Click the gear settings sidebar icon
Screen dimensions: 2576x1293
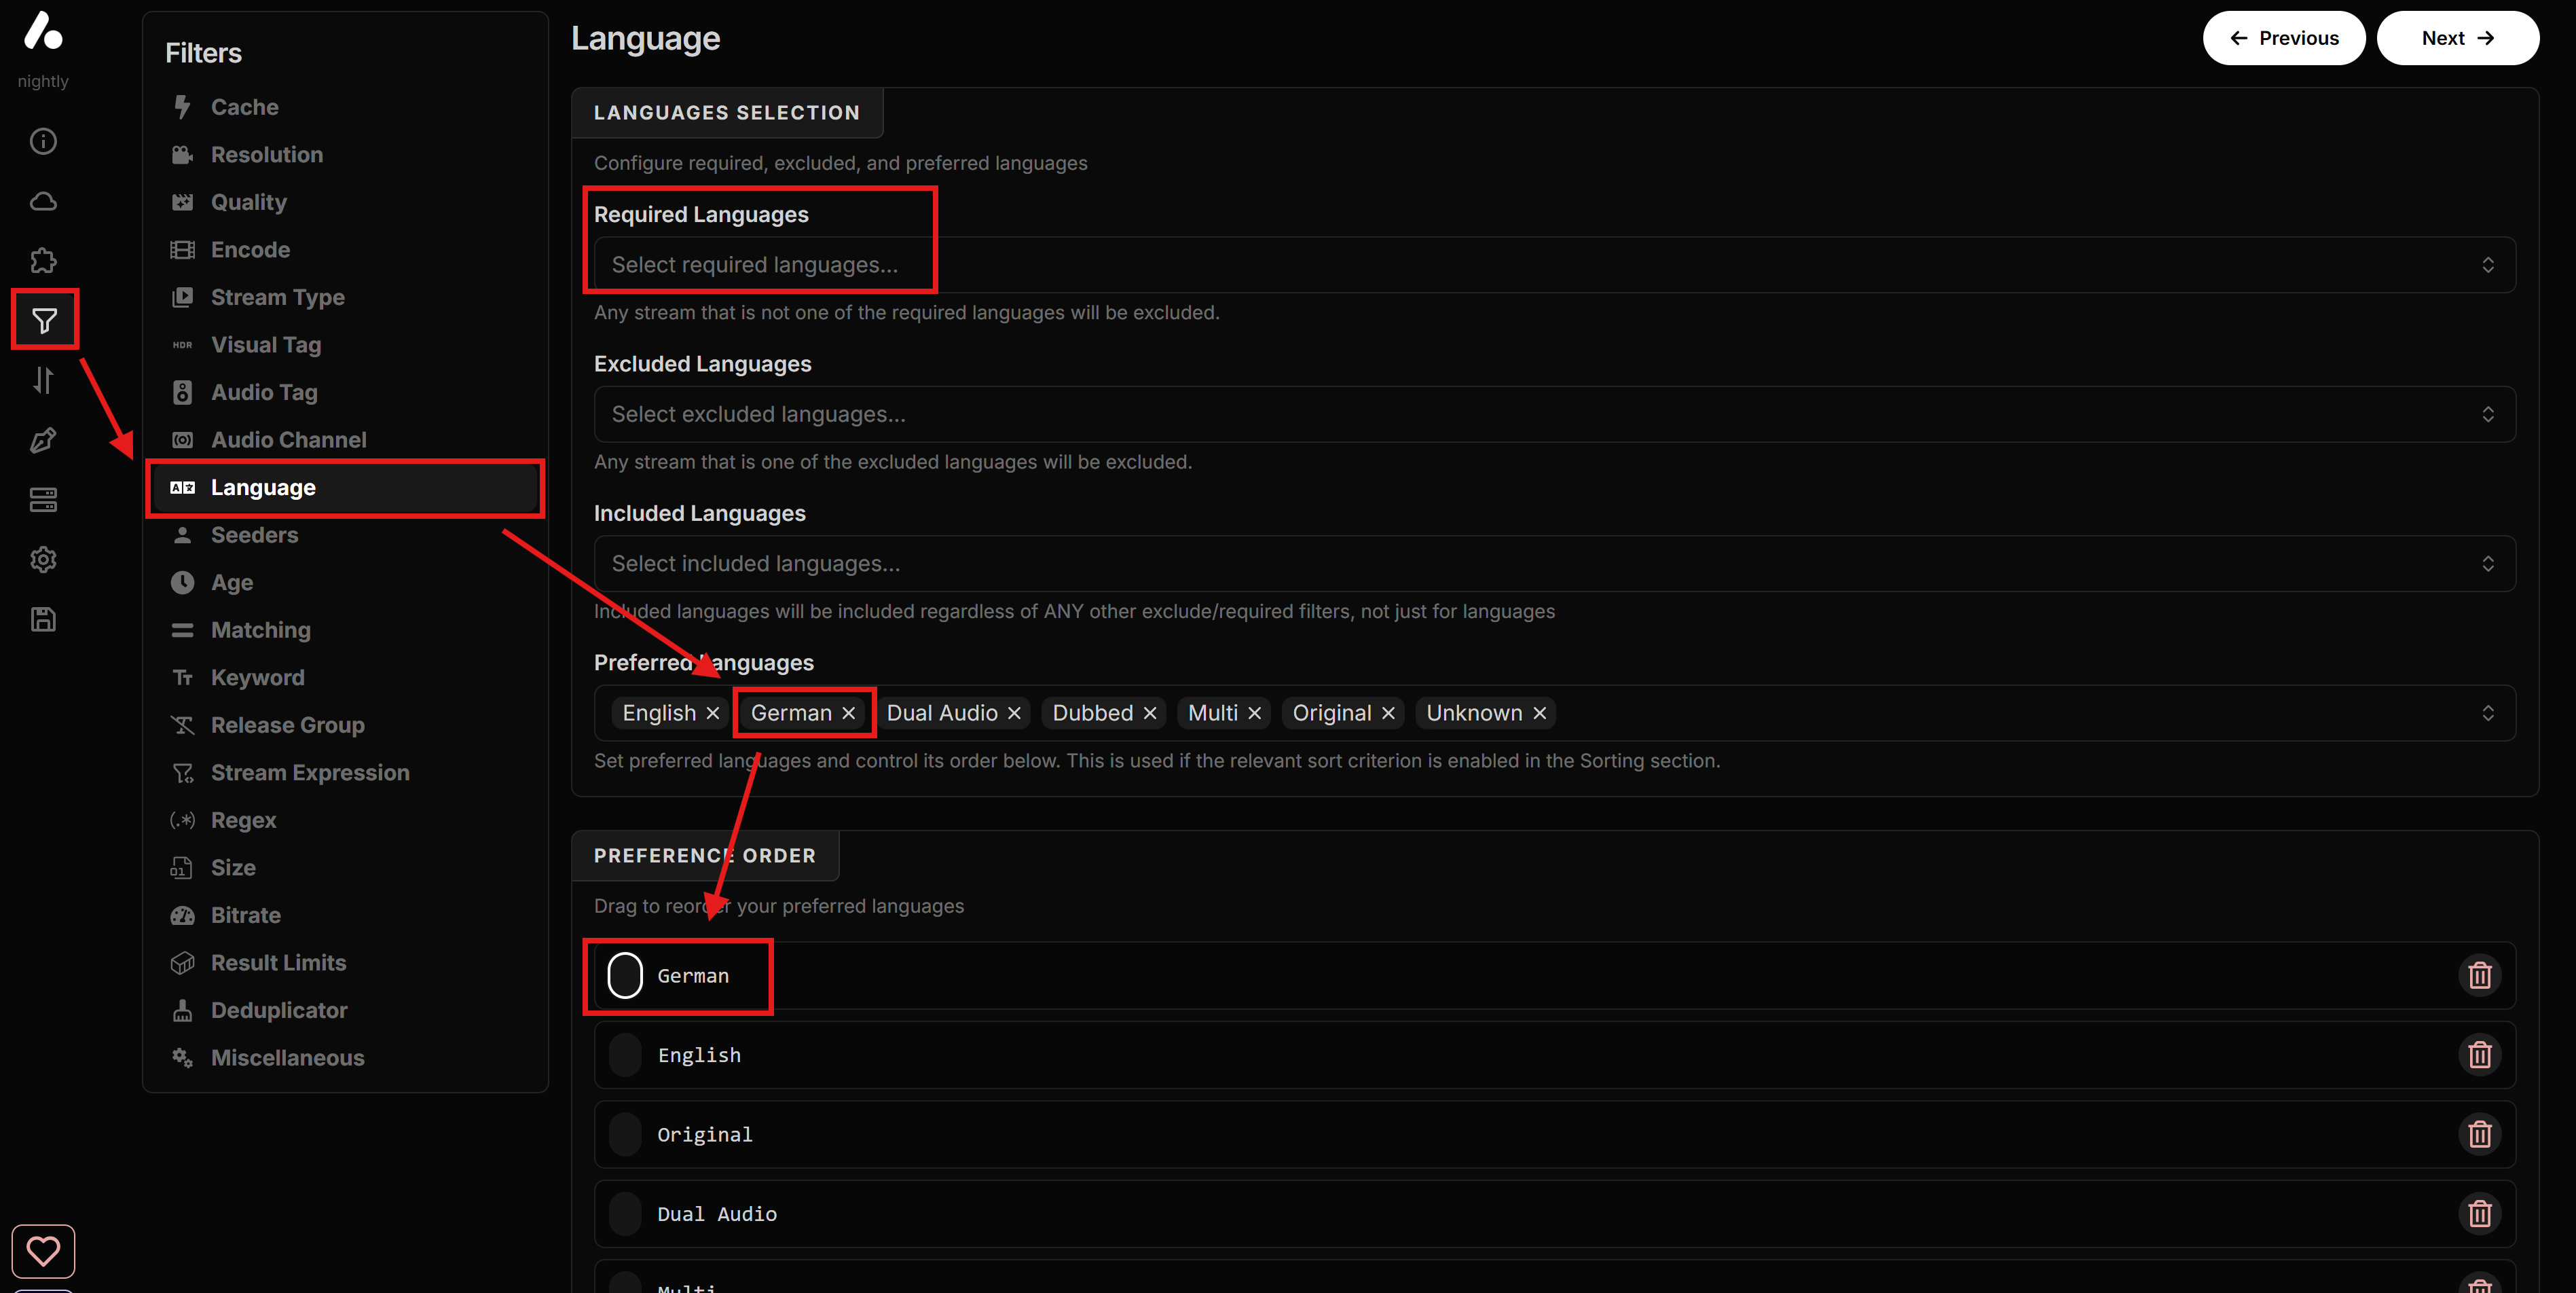pos(43,559)
